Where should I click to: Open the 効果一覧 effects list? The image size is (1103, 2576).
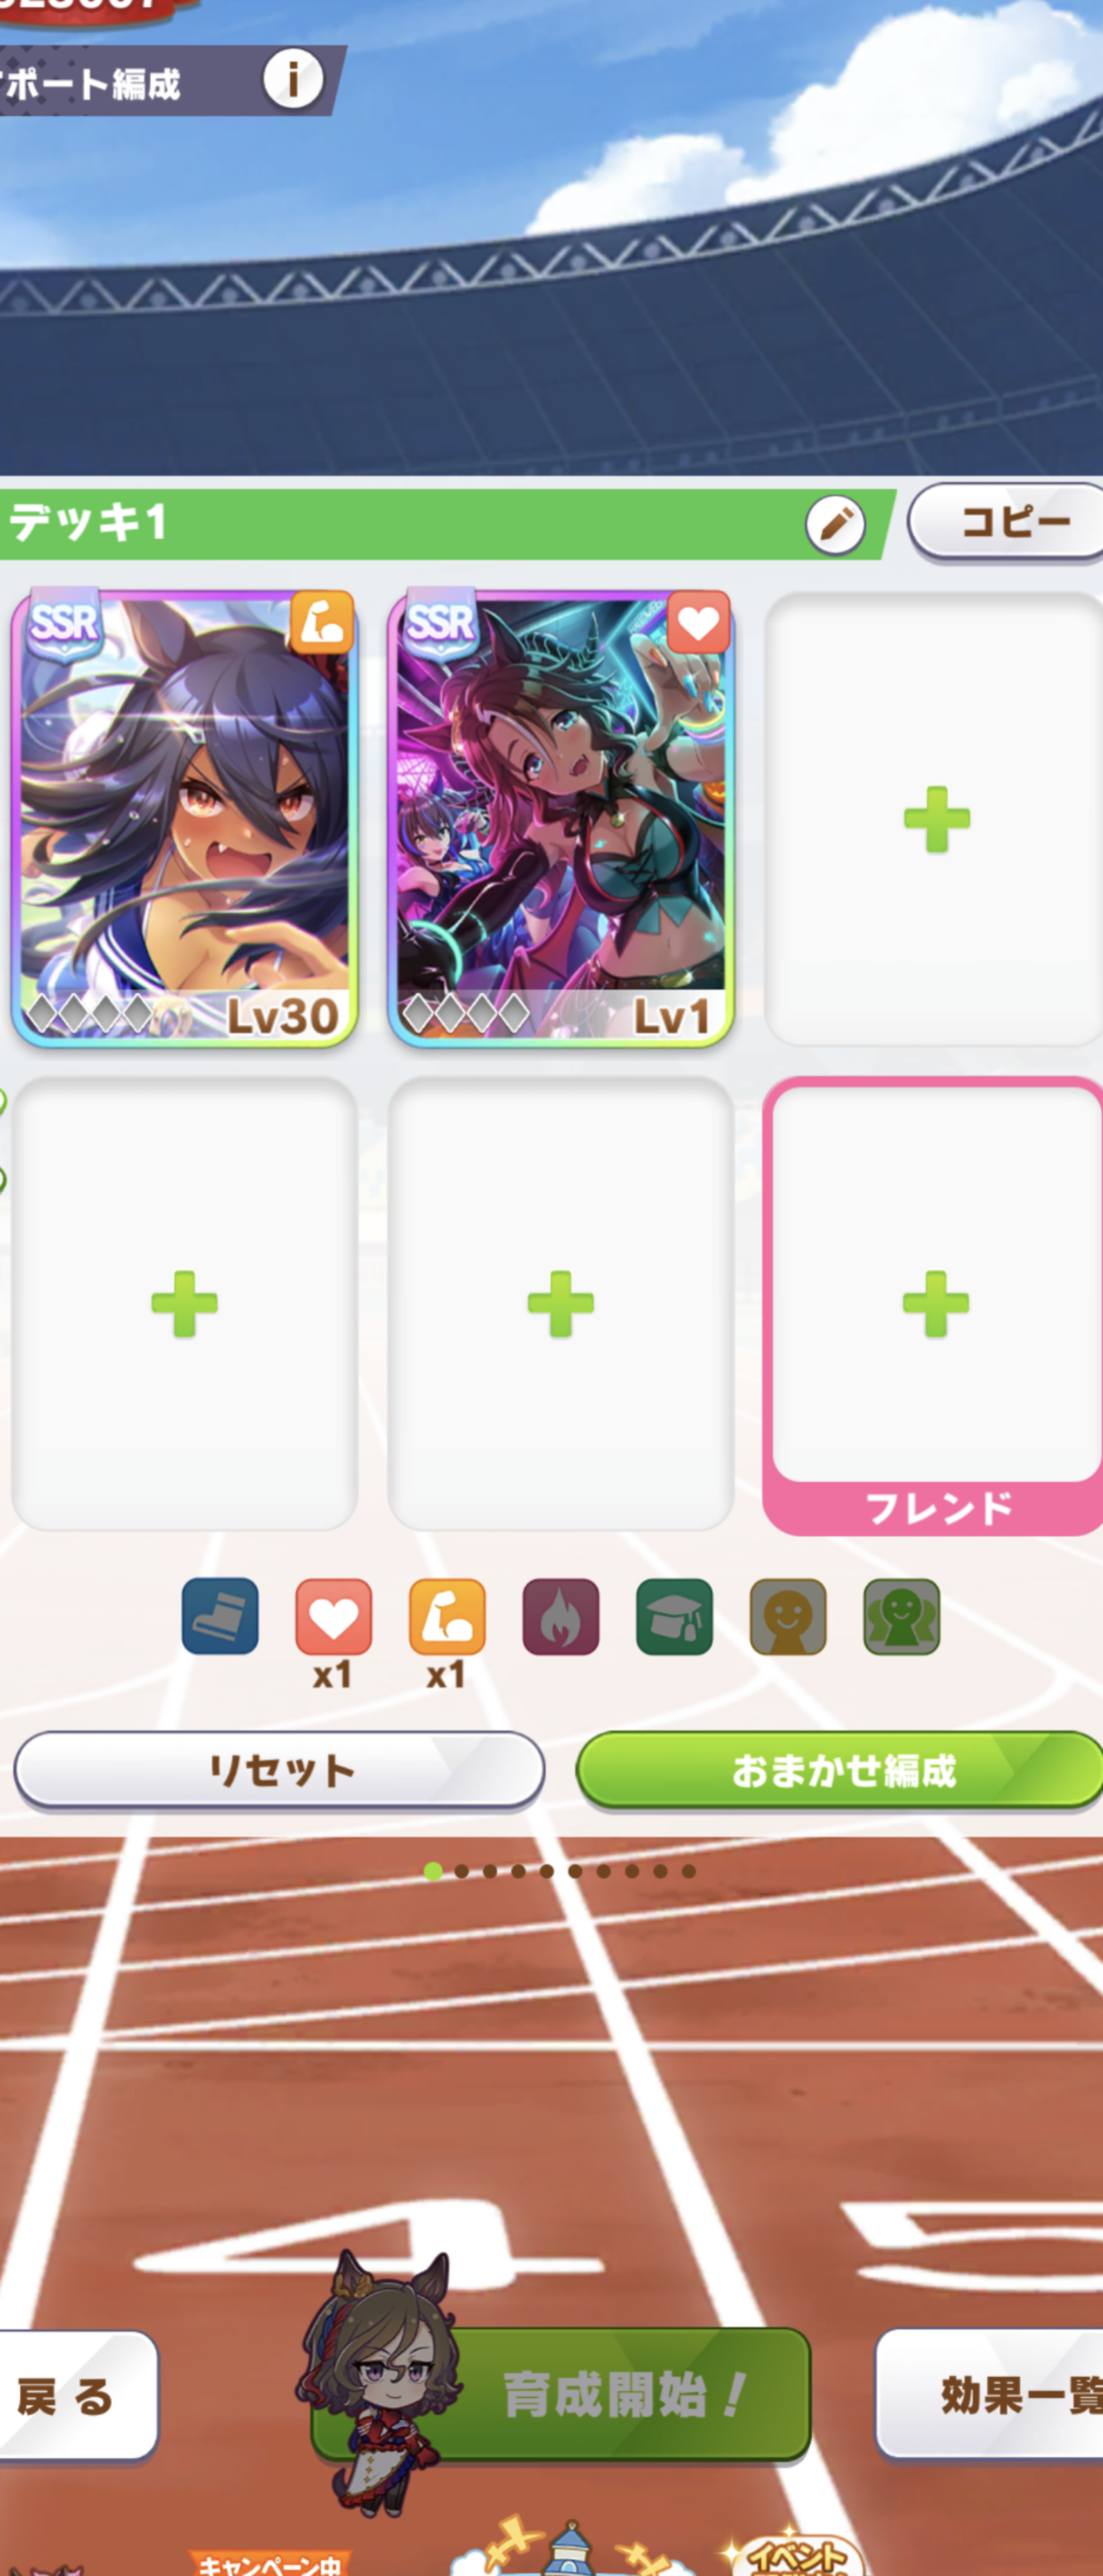[x=990, y=2394]
